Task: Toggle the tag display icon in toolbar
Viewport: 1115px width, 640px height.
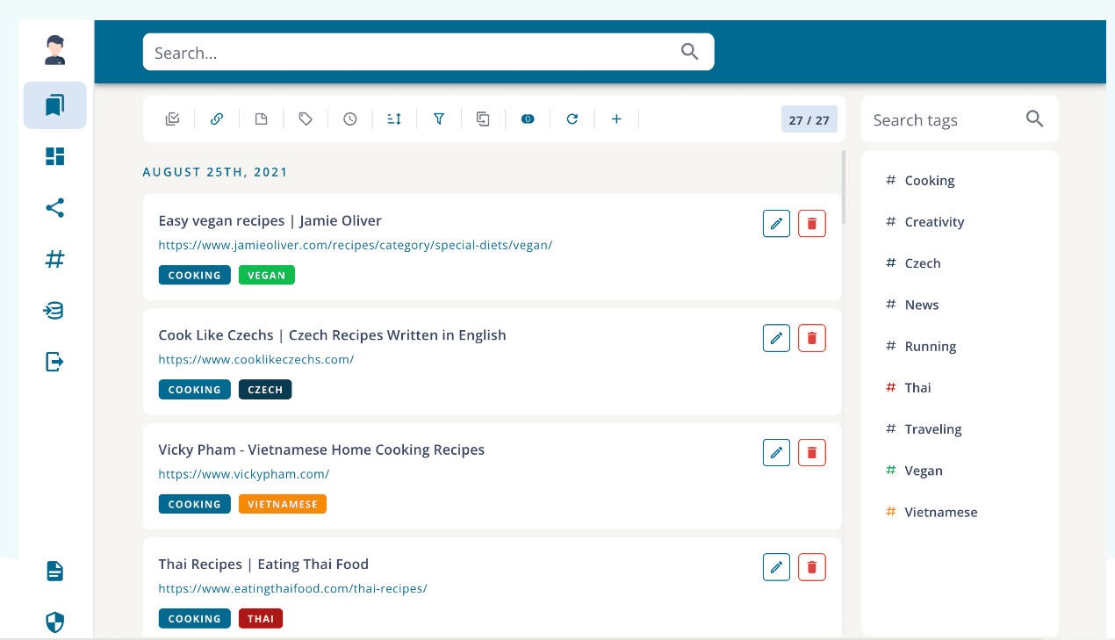Action: [x=306, y=119]
